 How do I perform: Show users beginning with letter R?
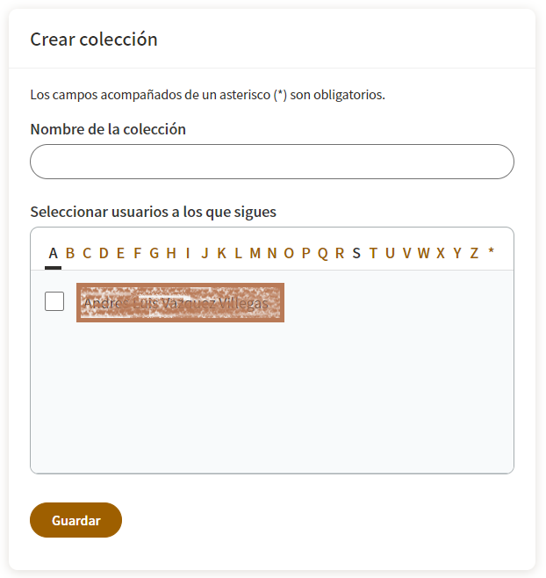[x=340, y=253]
